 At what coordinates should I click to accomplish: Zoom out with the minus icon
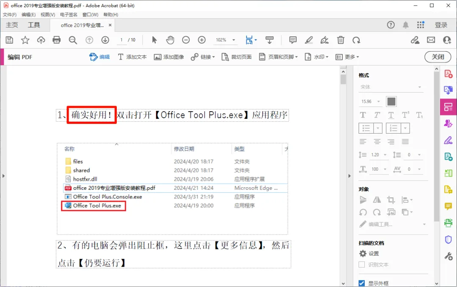click(x=186, y=40)
